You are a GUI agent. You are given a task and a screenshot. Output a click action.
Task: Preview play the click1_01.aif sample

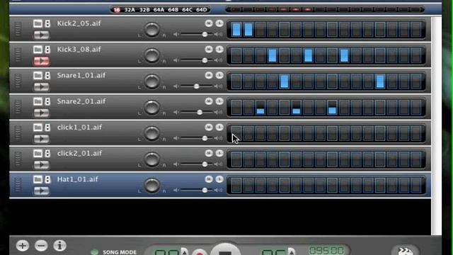(41, 139)
